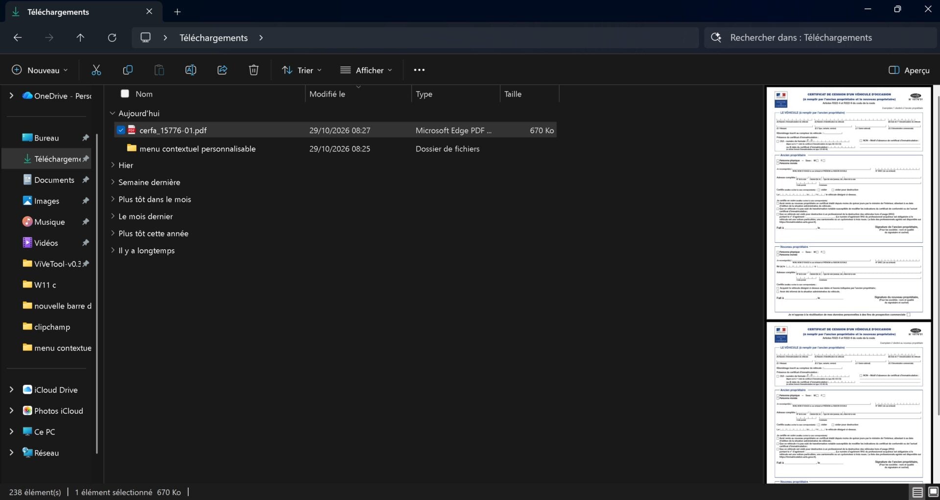
Task: Open the See more three-dots menu
Action: 419,70
